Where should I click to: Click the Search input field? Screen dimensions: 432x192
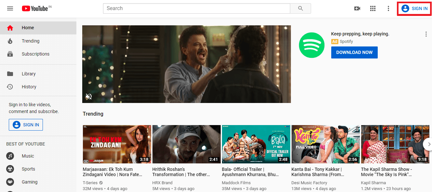(196, 8)
